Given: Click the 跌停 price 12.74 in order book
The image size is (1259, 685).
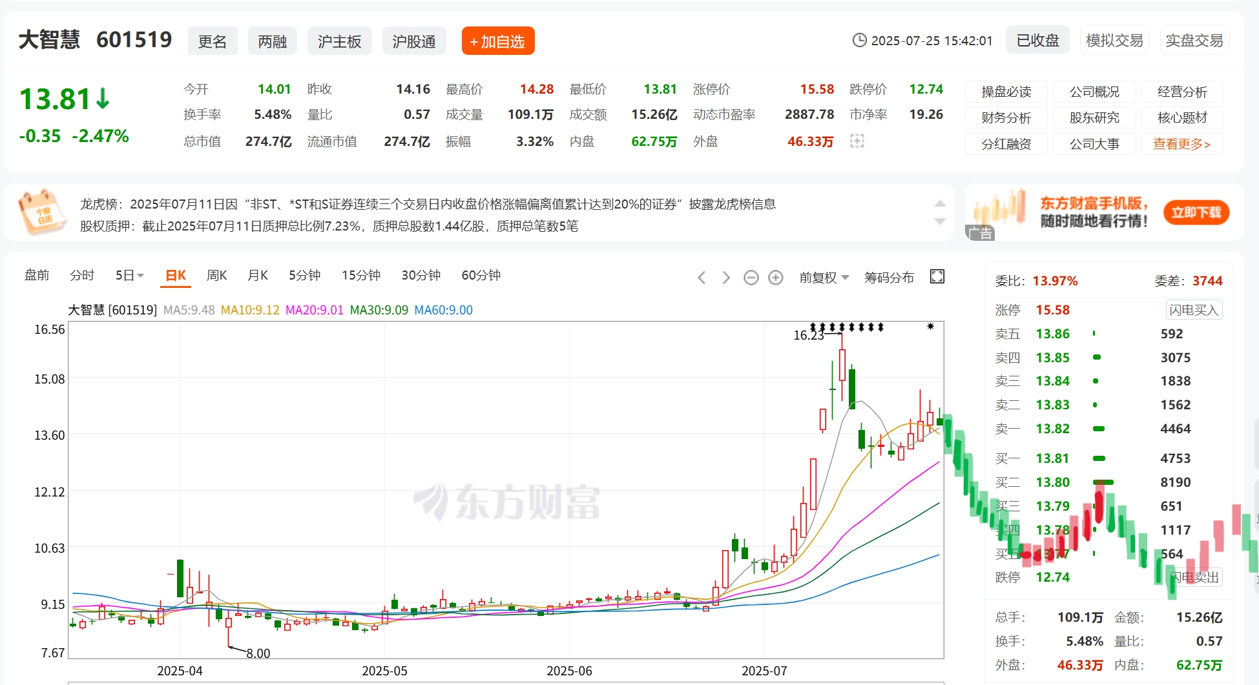Looking at the screenshot, I should 1053,577.
